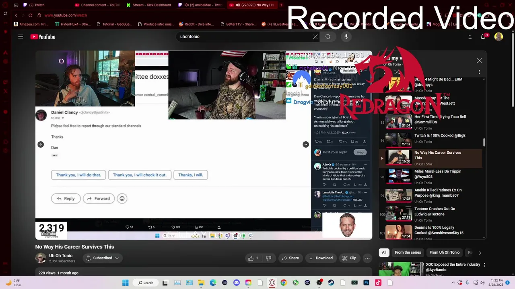Go back in browser history

click(16, 15)
